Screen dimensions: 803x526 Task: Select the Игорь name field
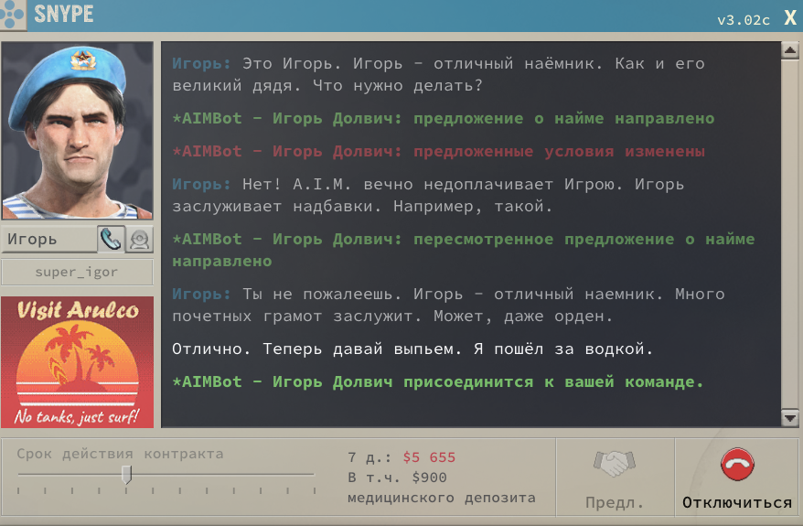click(49, 240)
